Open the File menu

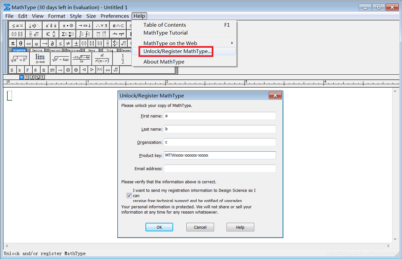coord(9,16)
